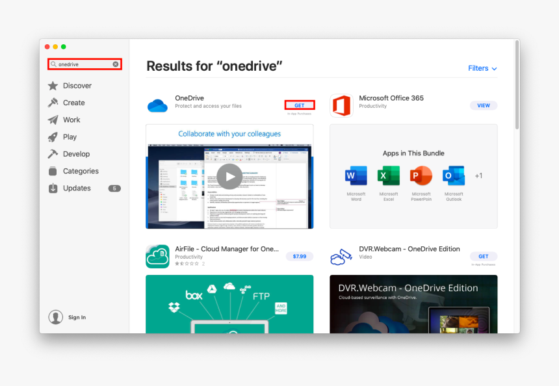Open the DVR.Webcam - OneDrive Edition title
The image size is (559, 386).
point(409,249)
